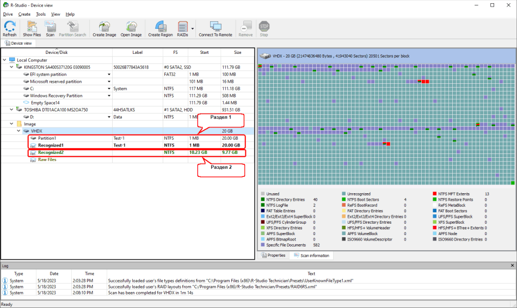Click the log info icon dated 2:03:28 first row

click(5, 281)
